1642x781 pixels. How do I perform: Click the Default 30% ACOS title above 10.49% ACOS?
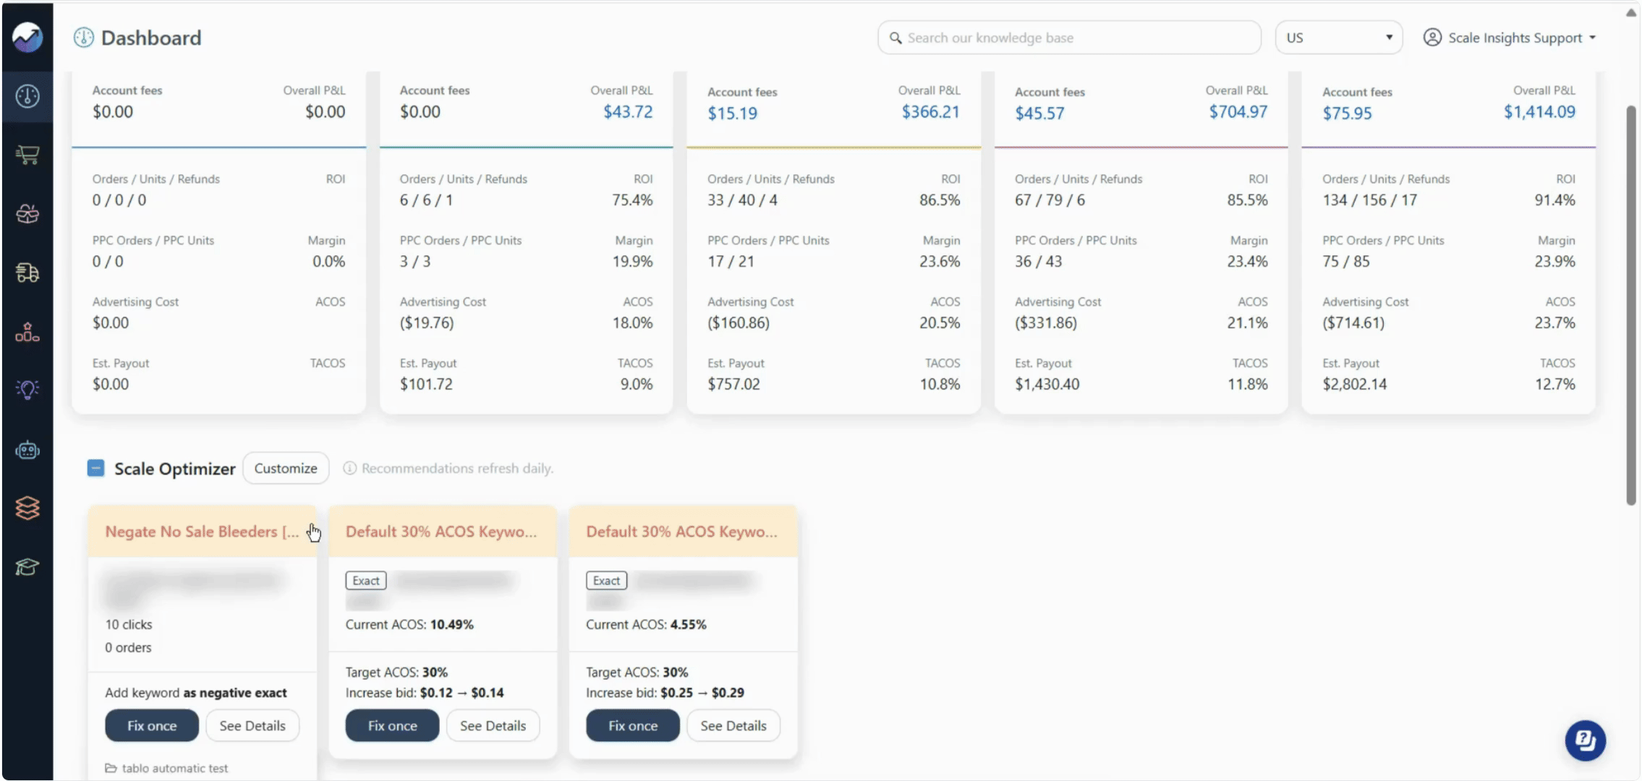pos(441,532)
